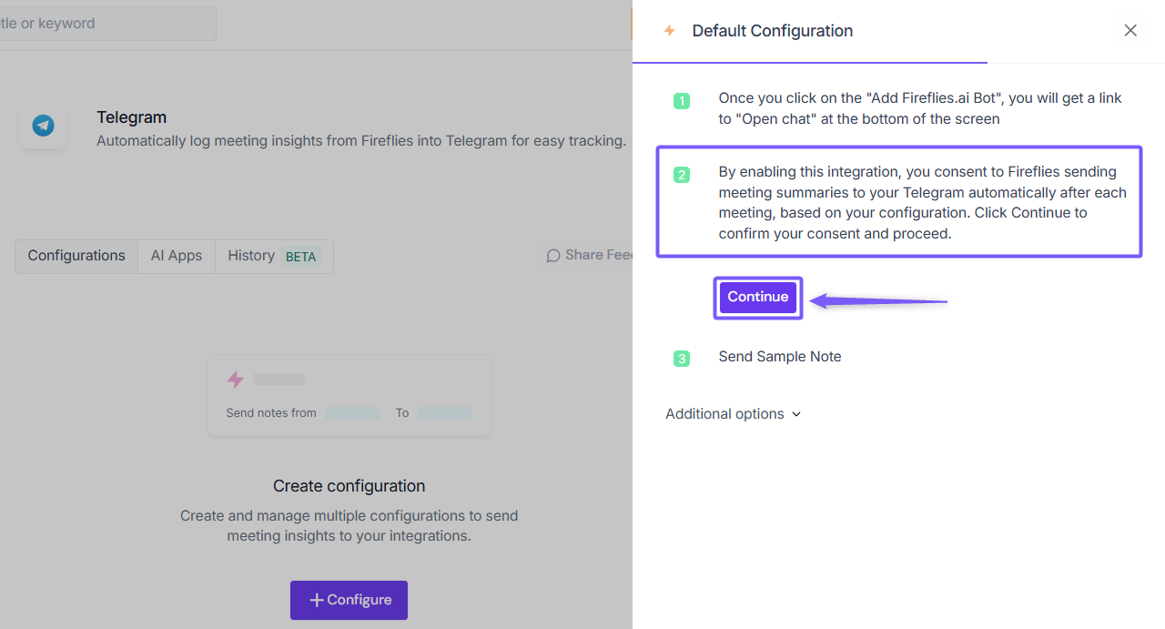Click the step 3 number badge
1165x629 pixels.
[x=682, y=359]
